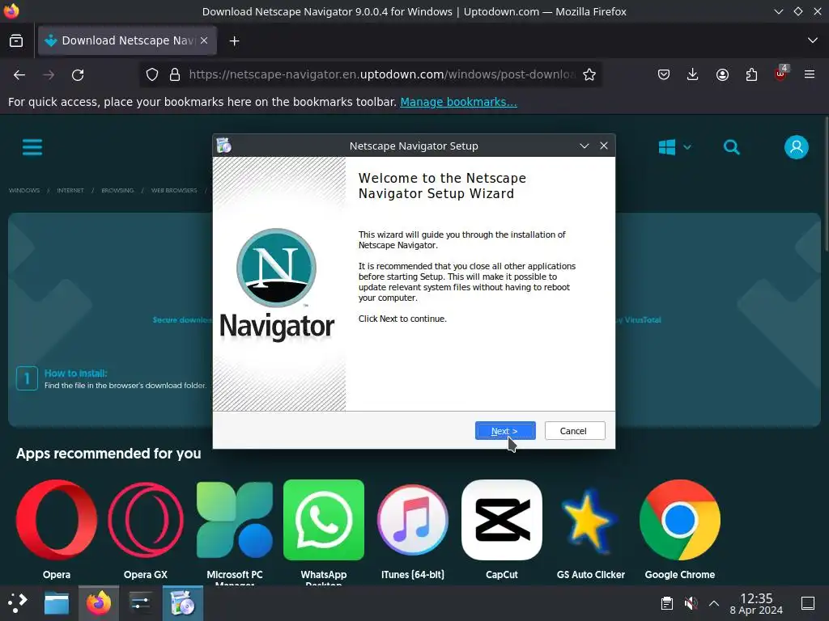Expand hidden system tray icons
The height and width of the screenshot is (621, 829).
(x=714, y=603)
